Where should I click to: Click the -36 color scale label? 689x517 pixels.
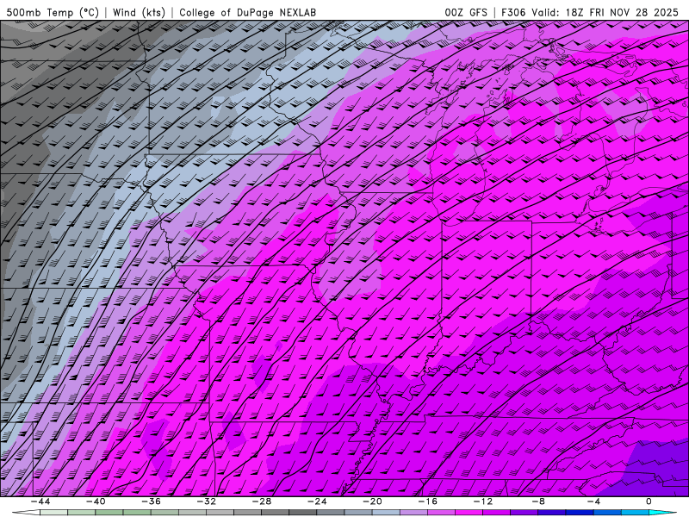(x=152, y=501)
